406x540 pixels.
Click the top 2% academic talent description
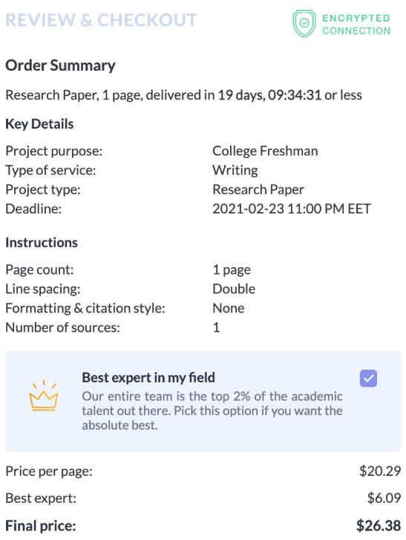[212, 411]
